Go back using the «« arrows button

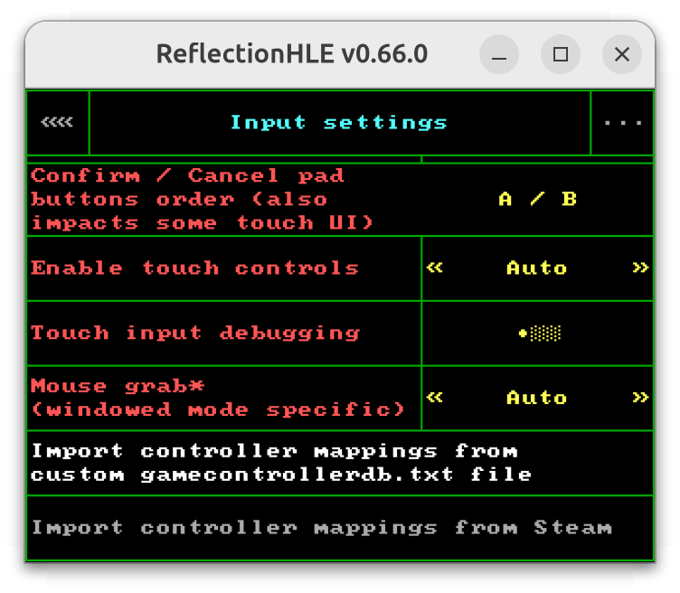tap(58, 123)
